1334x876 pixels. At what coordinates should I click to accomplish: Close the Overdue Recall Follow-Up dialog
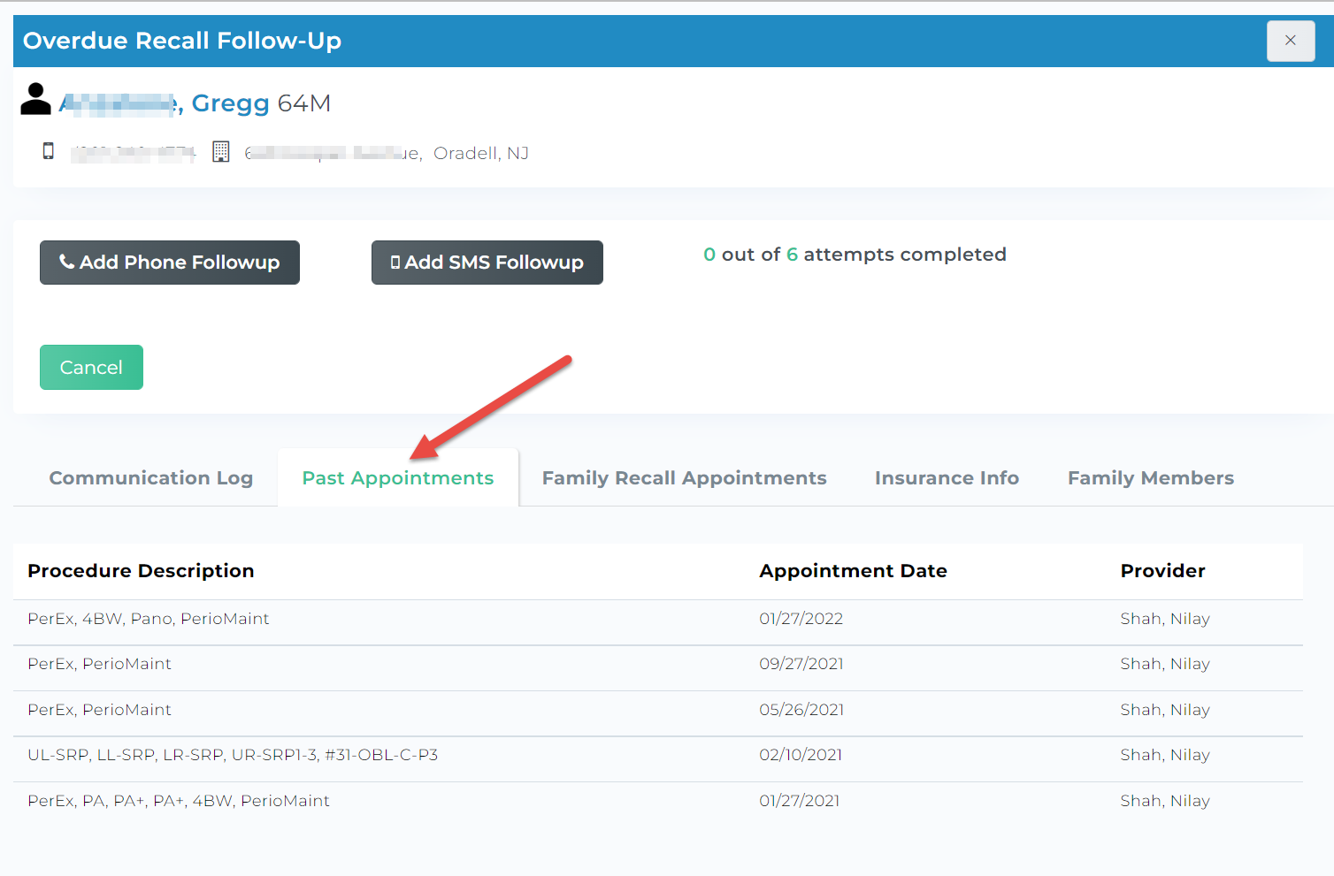click(1290, 41)
